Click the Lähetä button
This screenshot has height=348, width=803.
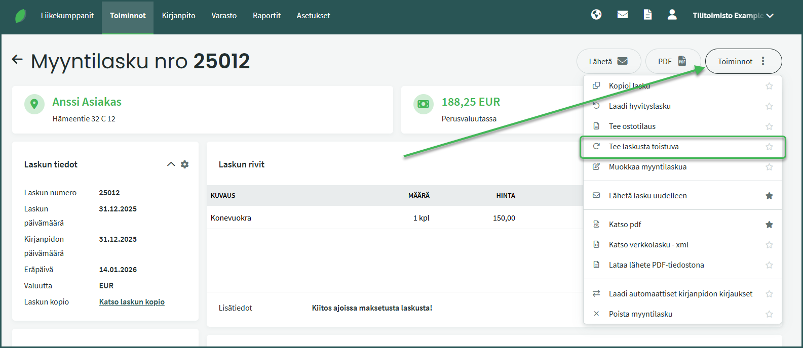coord(608,61)
